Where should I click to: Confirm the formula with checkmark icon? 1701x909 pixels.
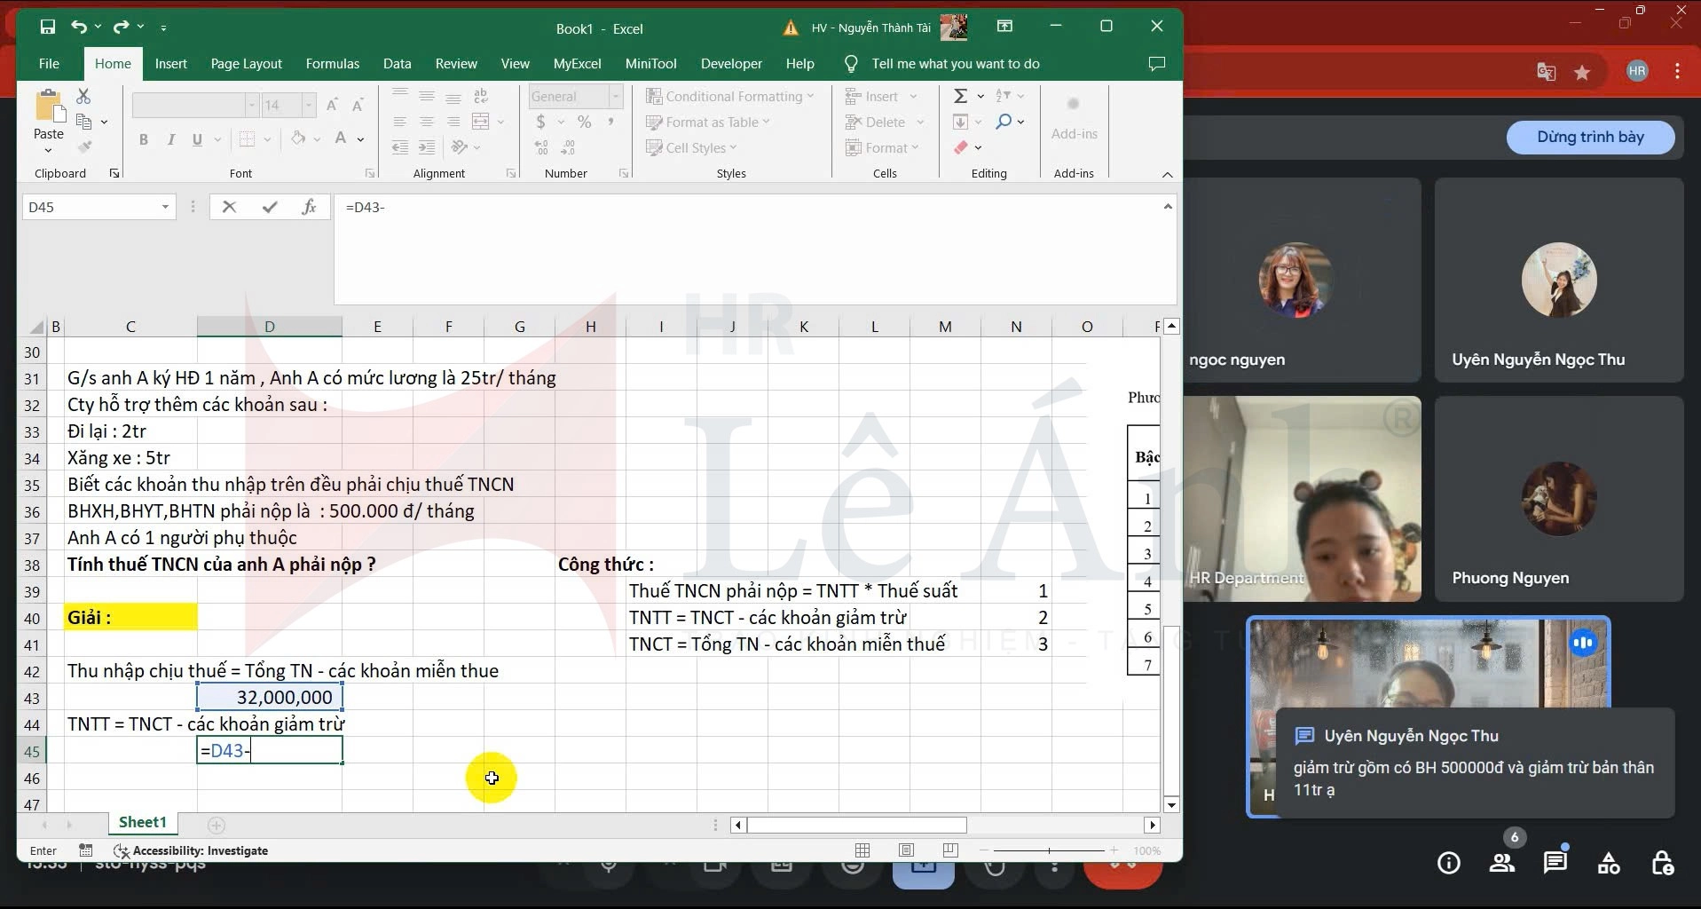270,207
